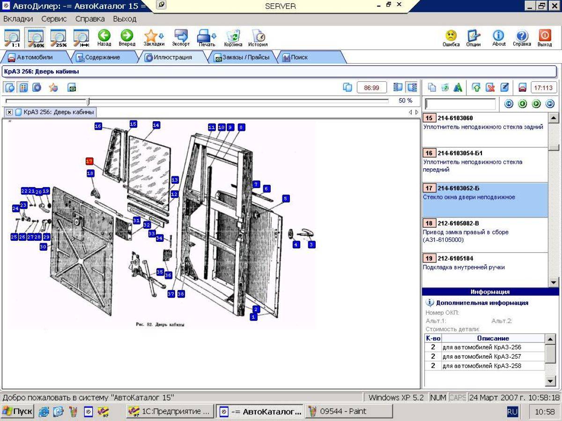
Task: Select part 15 Уплотнитель неподвижного стекла задний
Action: click(485, 130)
